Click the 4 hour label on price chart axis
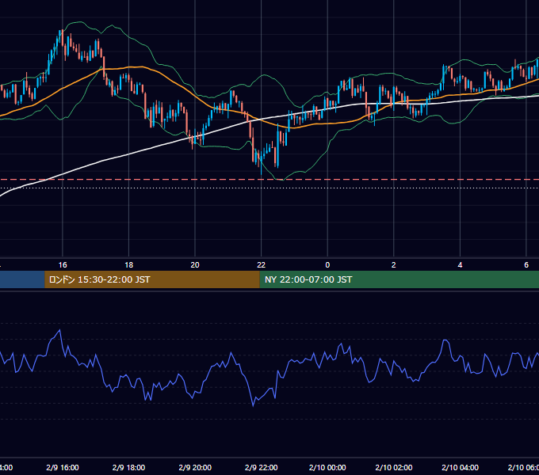Screen dimensions: 539x475 (460, 265)
